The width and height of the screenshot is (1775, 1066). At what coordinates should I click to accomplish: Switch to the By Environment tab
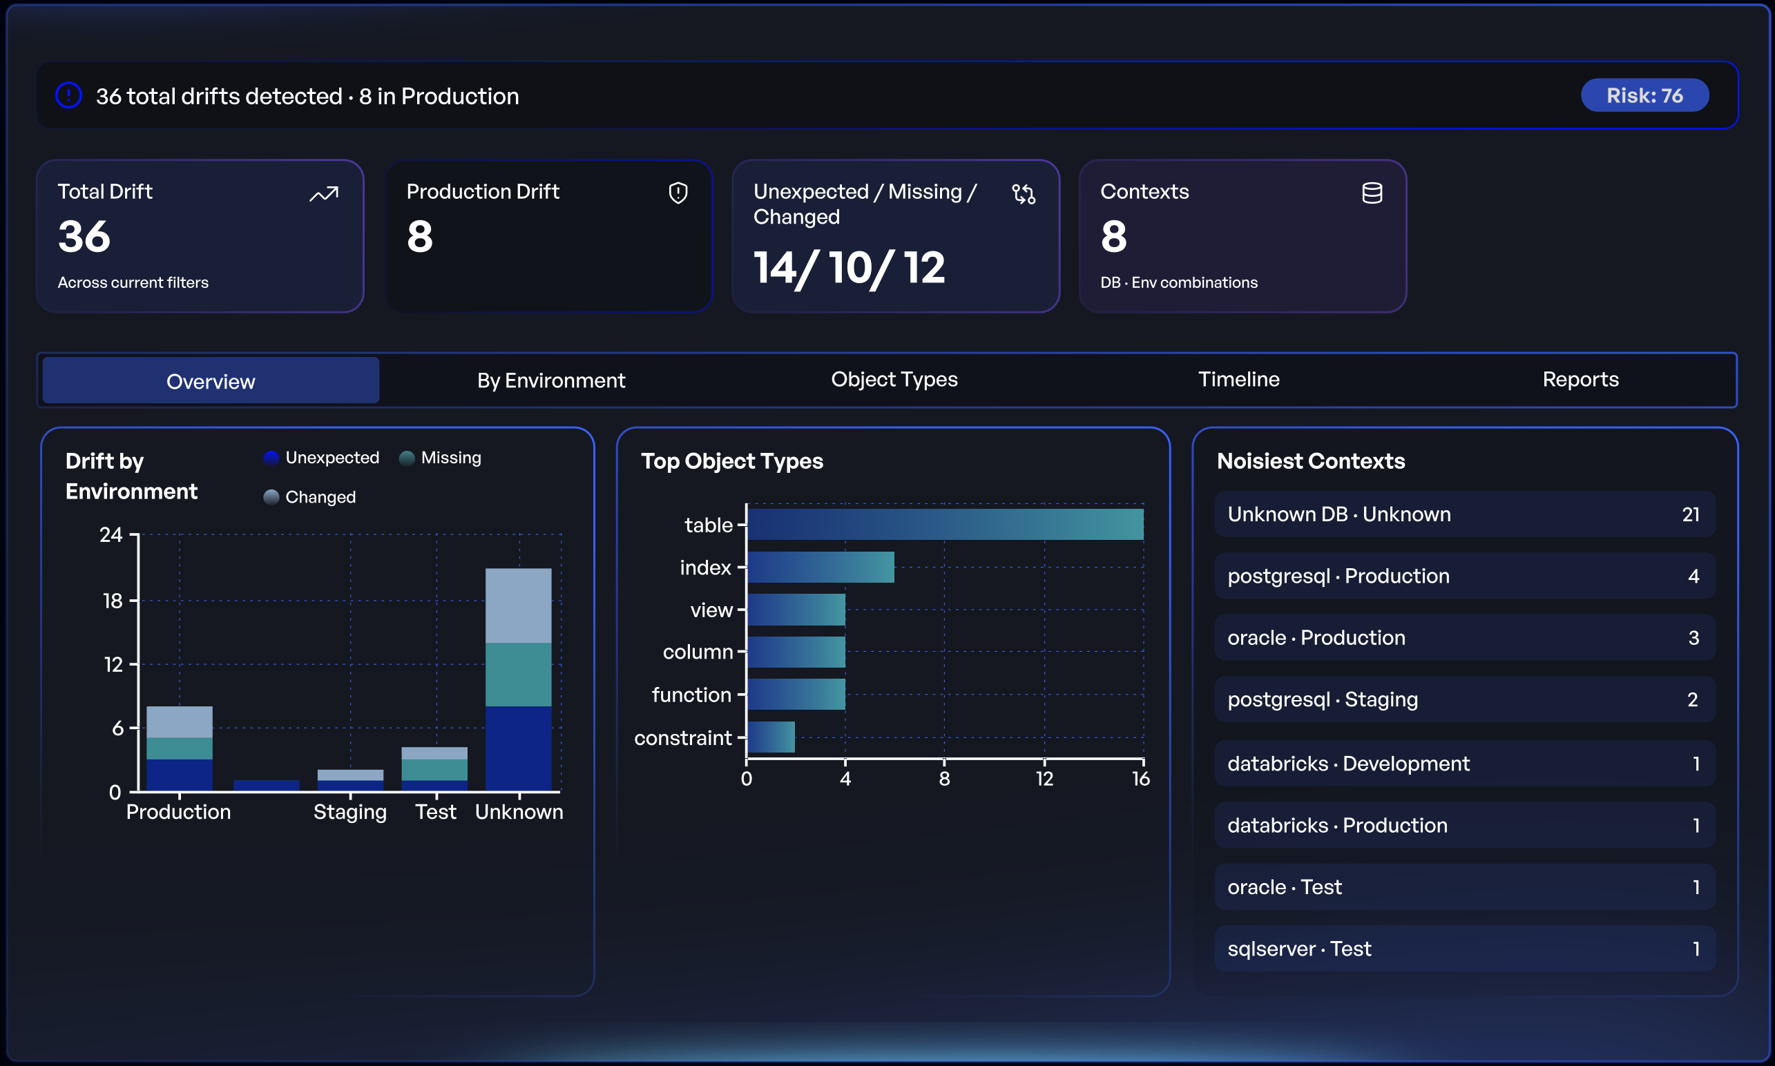point(550,380)
